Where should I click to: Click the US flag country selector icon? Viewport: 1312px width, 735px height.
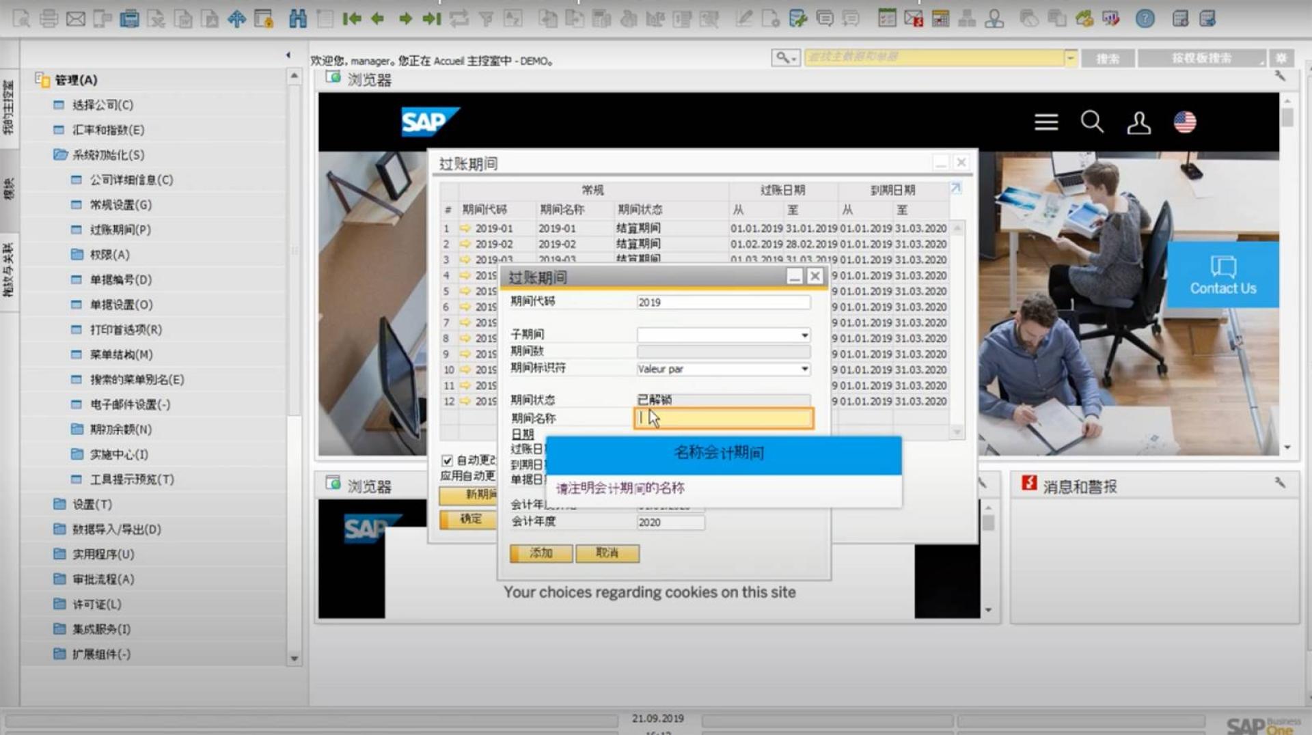(x=1184, y=122)
